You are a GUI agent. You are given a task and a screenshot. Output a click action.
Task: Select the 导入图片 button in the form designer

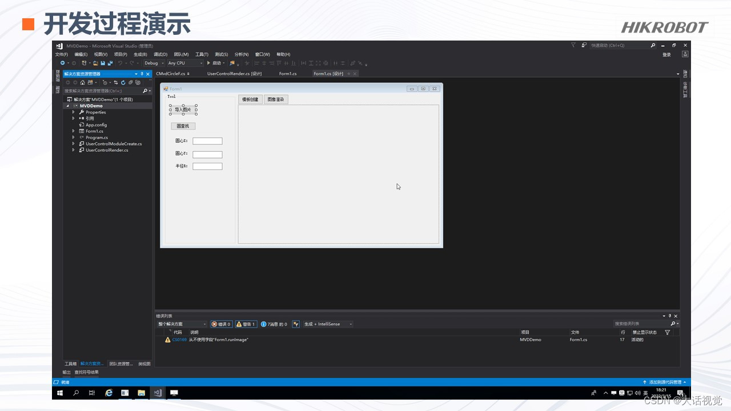[x=183, y=110]
